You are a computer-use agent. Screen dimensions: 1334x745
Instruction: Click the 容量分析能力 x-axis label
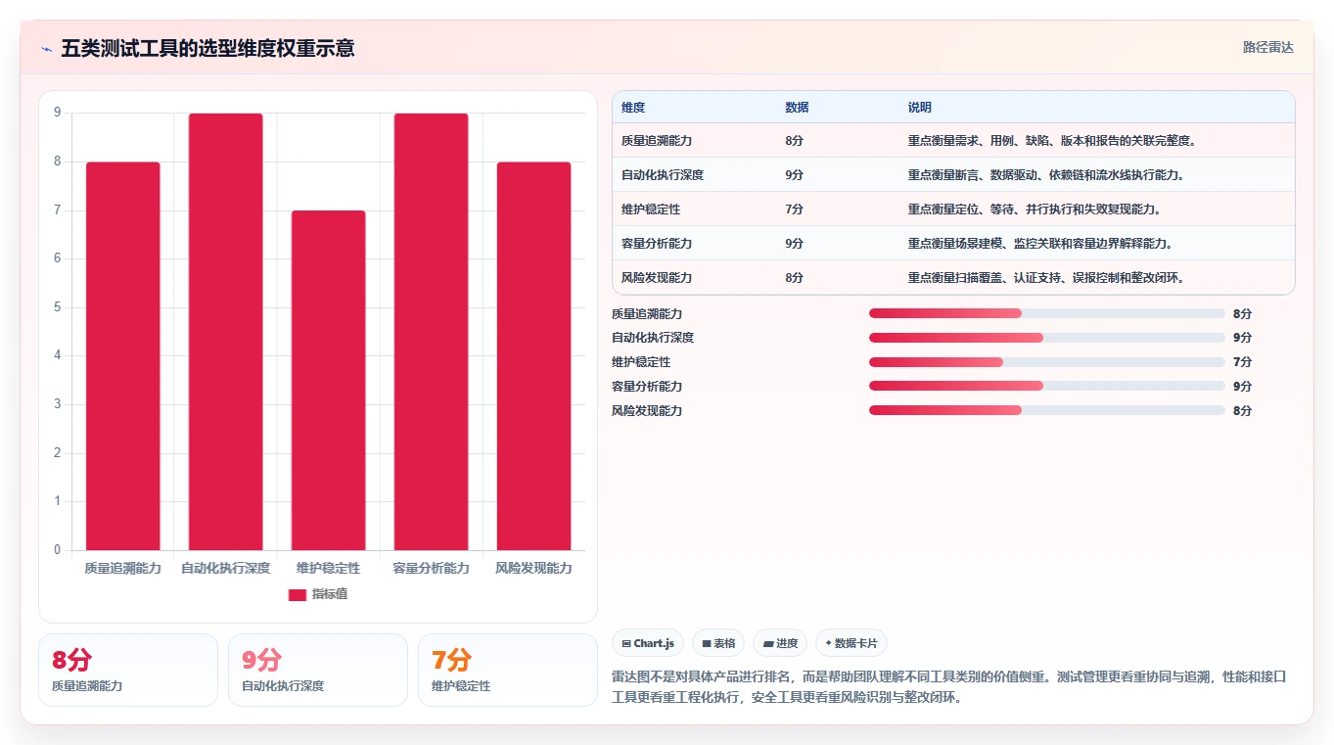[x=431, y=568]
